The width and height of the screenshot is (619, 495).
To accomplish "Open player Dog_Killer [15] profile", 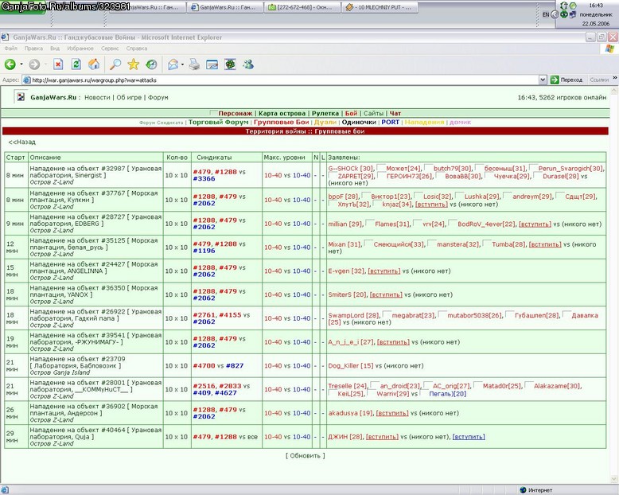I will [x=351, y=366].
